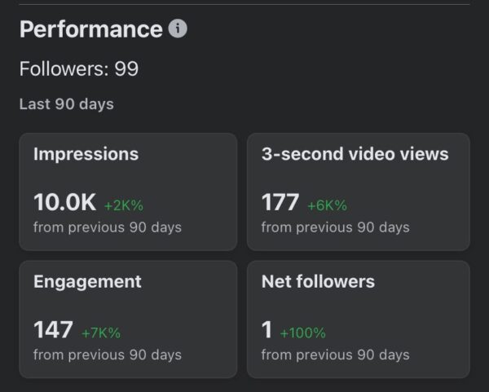
Task: Open the Net followers card title
Action: (318, 281)
